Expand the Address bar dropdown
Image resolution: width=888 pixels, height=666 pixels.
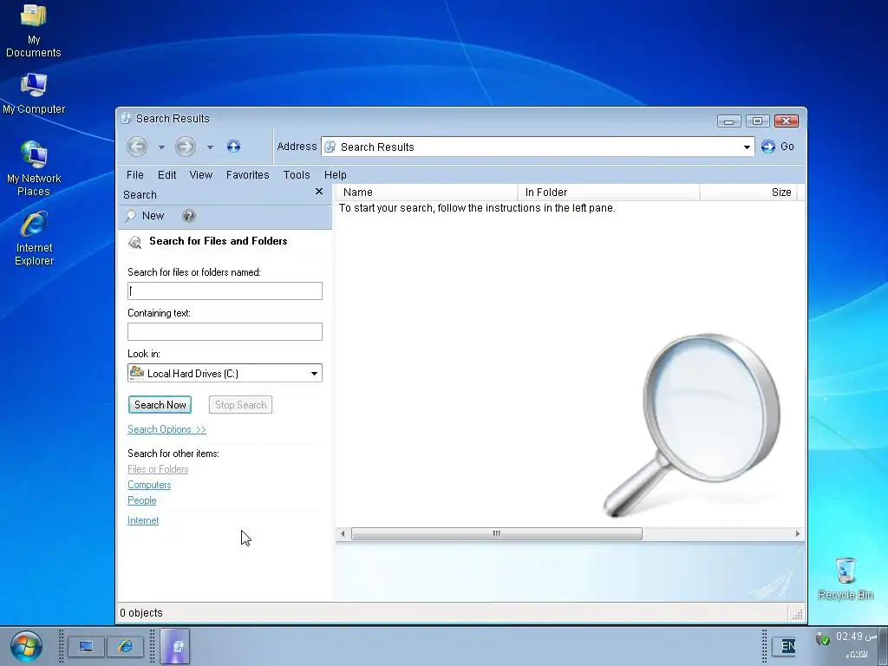(x=747, y=147)
